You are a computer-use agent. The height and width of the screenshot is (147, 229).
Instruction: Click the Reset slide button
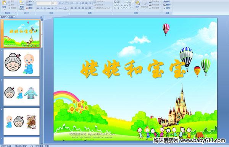pyautogui.click(x=30, y=5)
